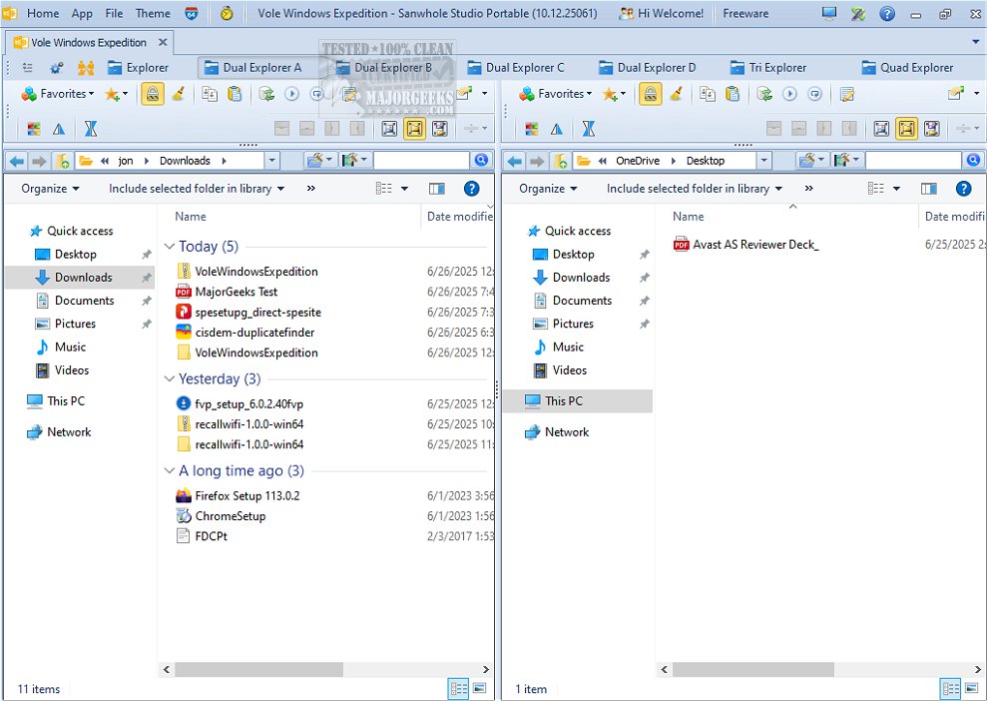Click the right pane horizontal scrollbar thumb

pos(752,669)
